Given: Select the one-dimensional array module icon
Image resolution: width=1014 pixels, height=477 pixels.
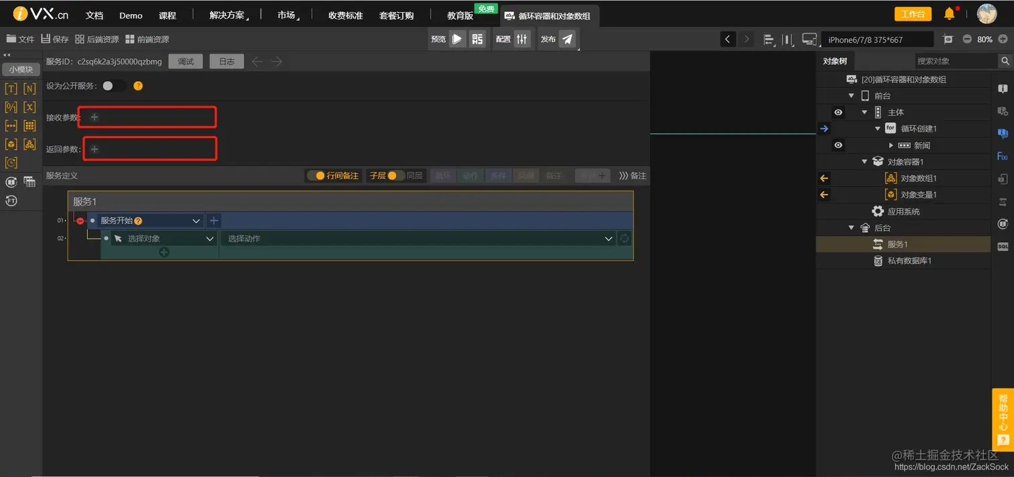Looking at the screenshot, I should click(x=11, y=125).
